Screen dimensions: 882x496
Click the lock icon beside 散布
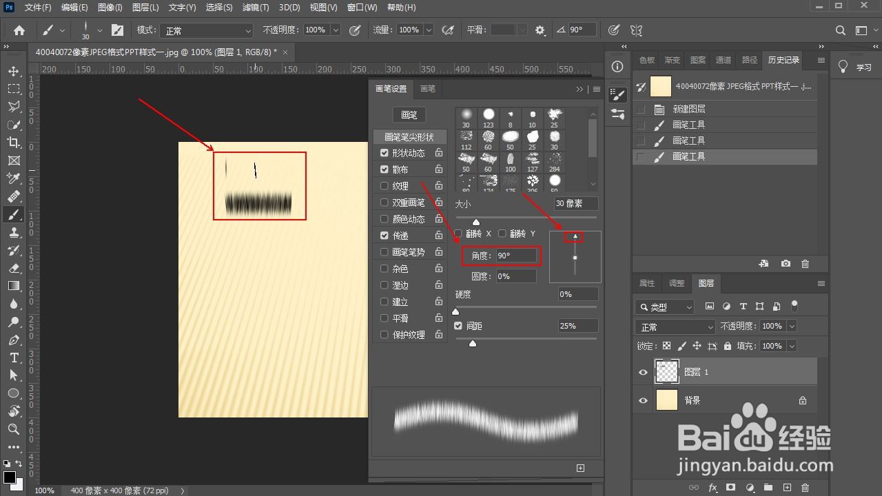click(x=438, y=169)
